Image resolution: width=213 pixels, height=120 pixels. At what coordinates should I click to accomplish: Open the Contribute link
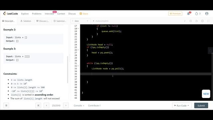pyautogui.click(x=94, y=105)
